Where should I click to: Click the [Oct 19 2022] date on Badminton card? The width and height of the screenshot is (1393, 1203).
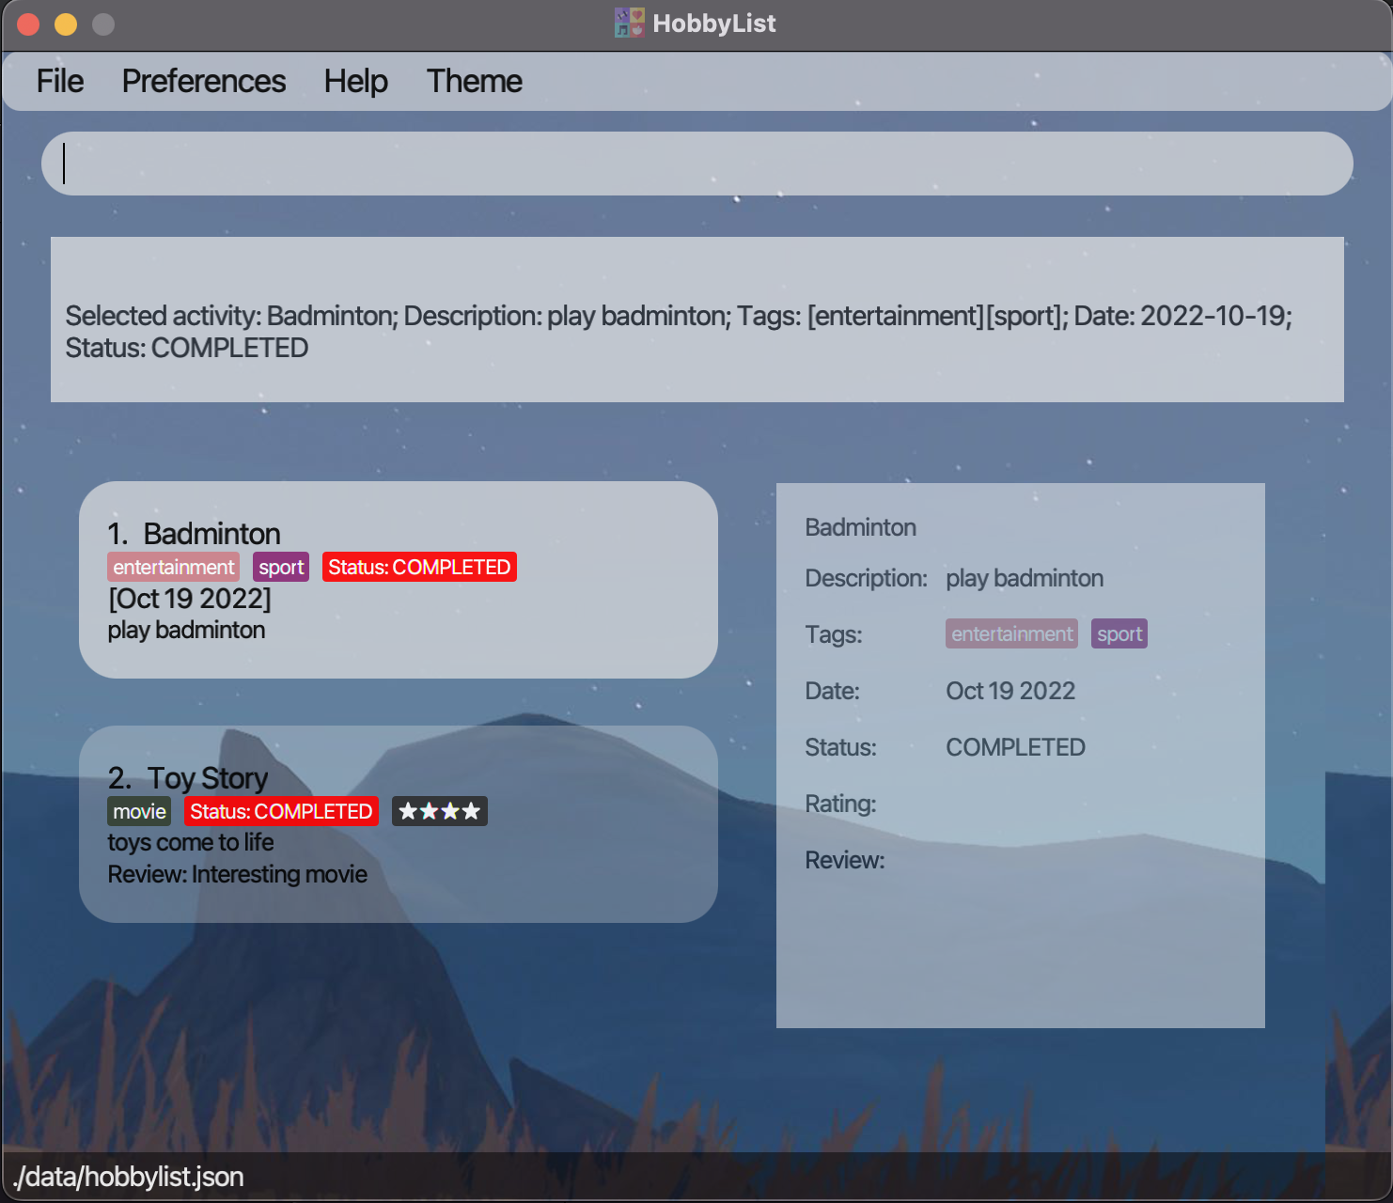(x=190, y=599)
